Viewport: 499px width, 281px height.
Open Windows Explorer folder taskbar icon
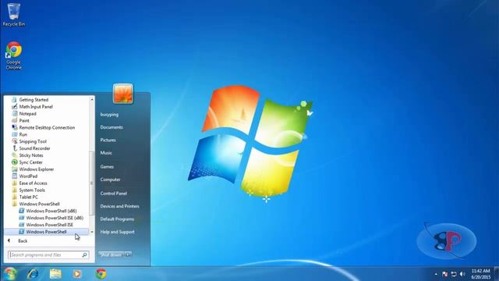[x=55, y=274]
